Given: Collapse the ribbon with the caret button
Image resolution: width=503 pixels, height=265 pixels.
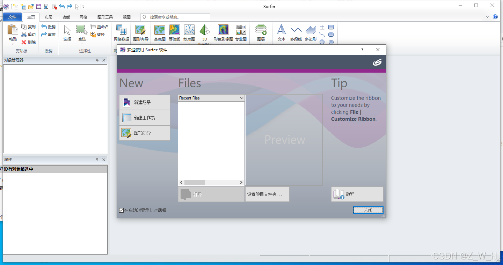Looking at the screenshot, I should [488, 17].
